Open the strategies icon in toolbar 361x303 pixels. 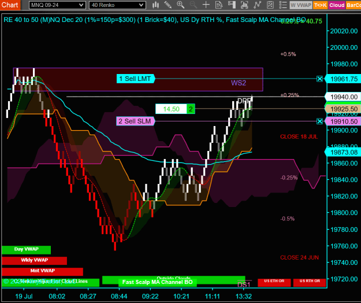click(270, 5)
